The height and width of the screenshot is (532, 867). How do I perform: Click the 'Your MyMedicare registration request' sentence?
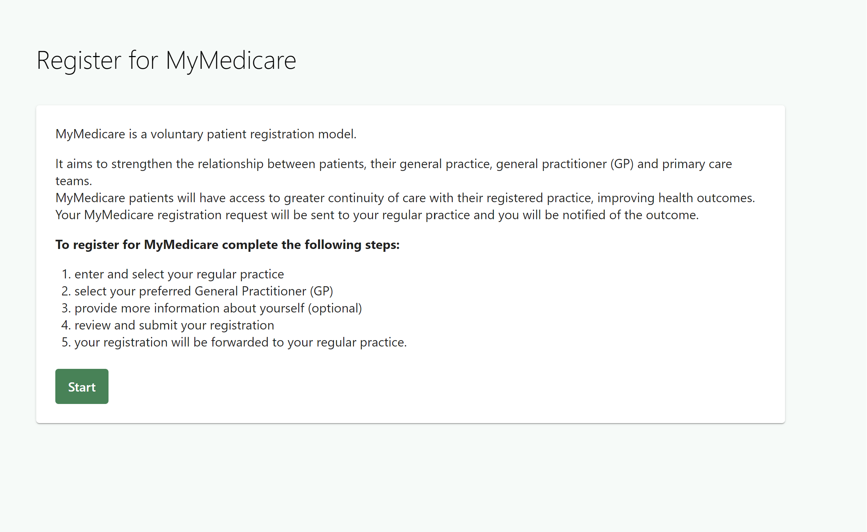coord(377,215)
